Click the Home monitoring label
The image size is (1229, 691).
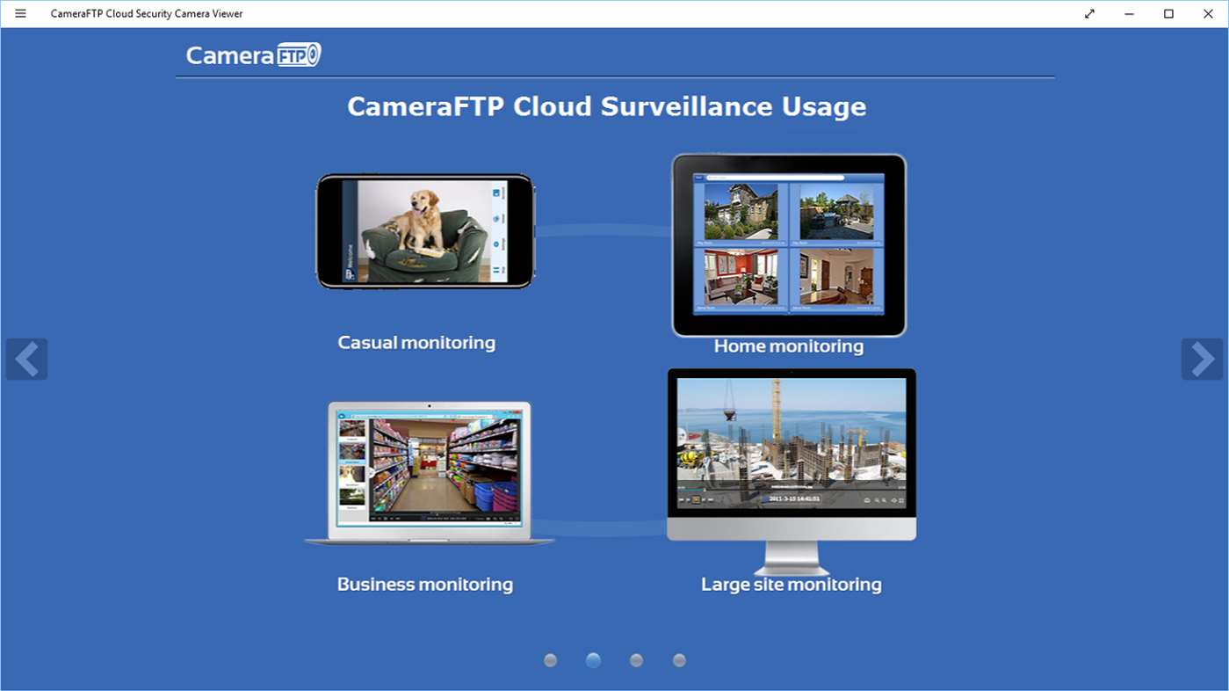pyautogui.click(x=788, y=346)
